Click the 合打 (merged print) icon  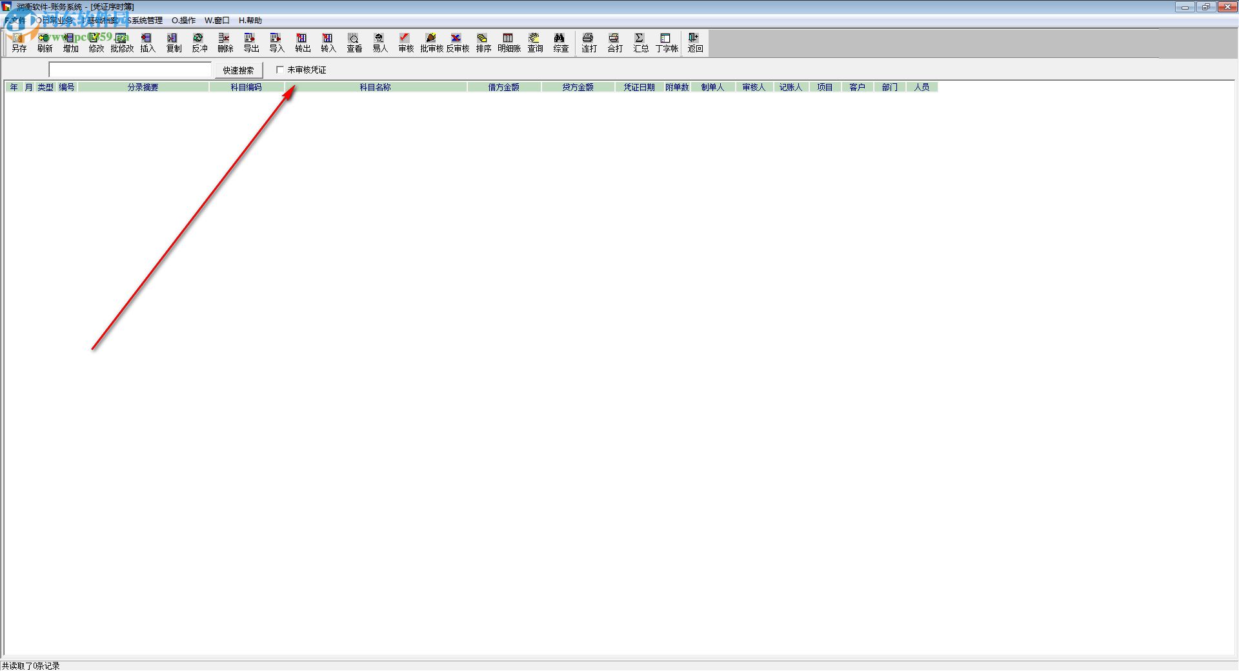click(615, 43)
